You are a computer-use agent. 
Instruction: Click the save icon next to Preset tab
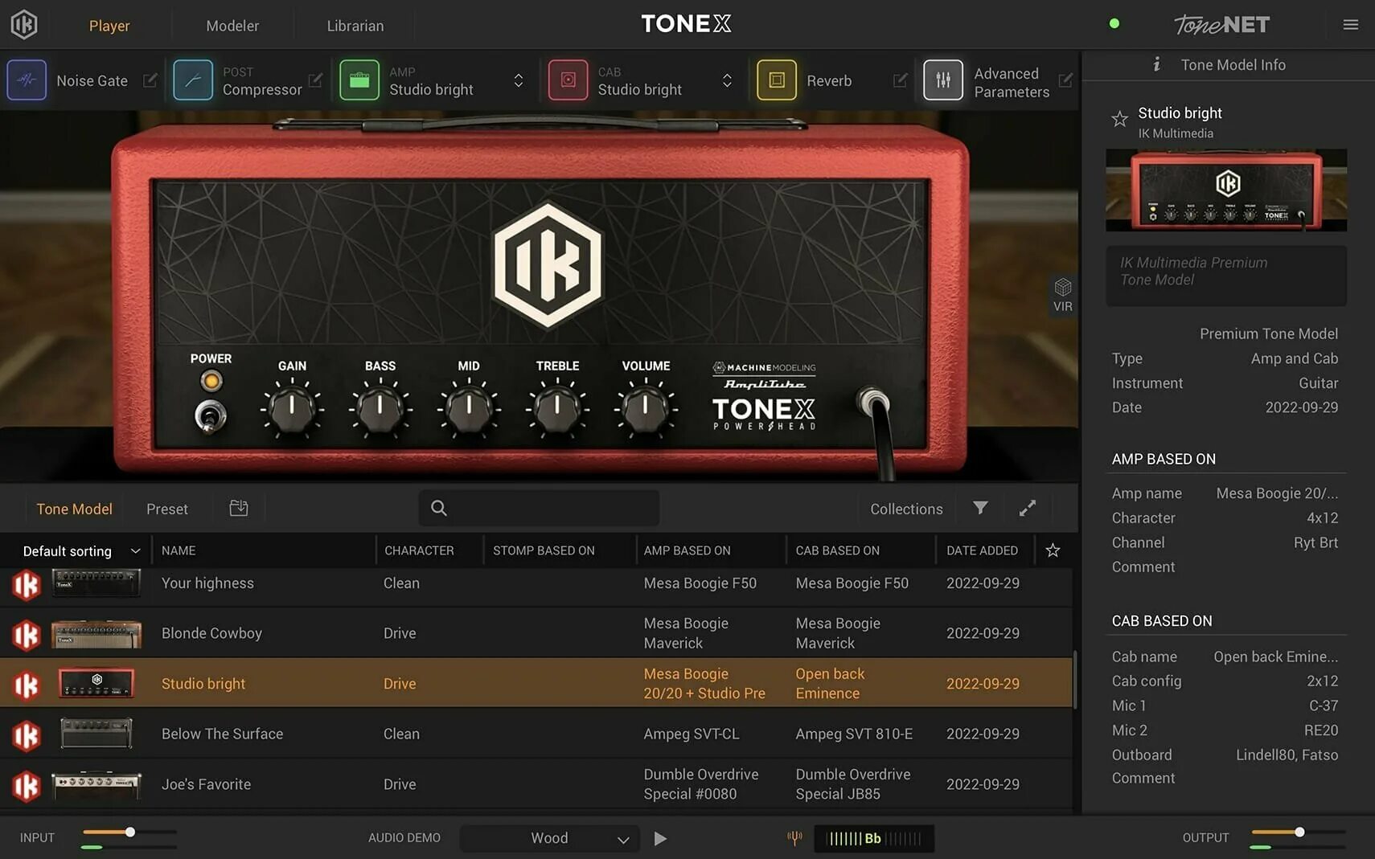(x=238, y=508)
